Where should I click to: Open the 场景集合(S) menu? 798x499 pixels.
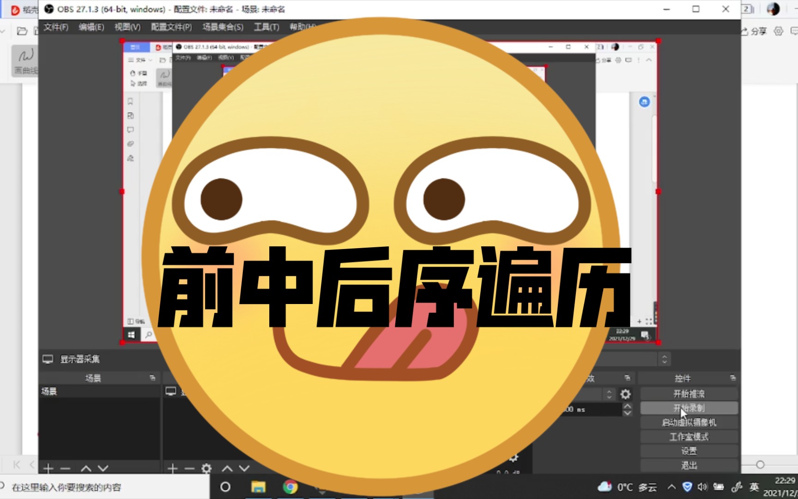coord(223,27)
